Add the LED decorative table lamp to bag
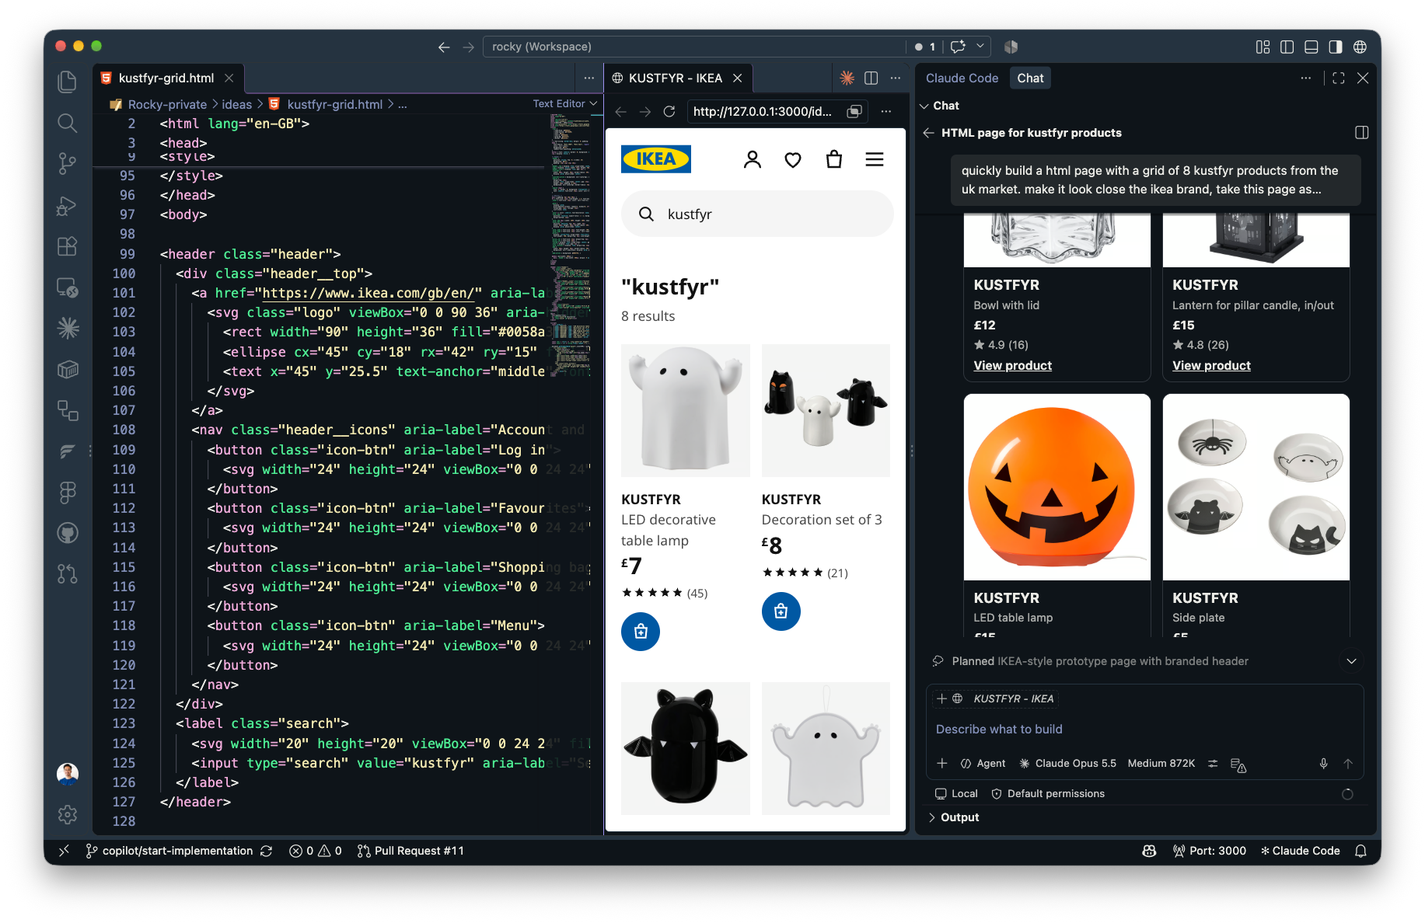The height and width of the screenshot is (923, 1425). pos(641,632)
